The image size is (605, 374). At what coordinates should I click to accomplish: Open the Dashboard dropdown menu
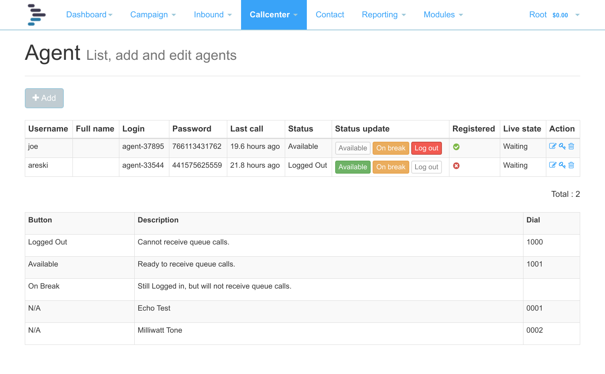(89, 15)
